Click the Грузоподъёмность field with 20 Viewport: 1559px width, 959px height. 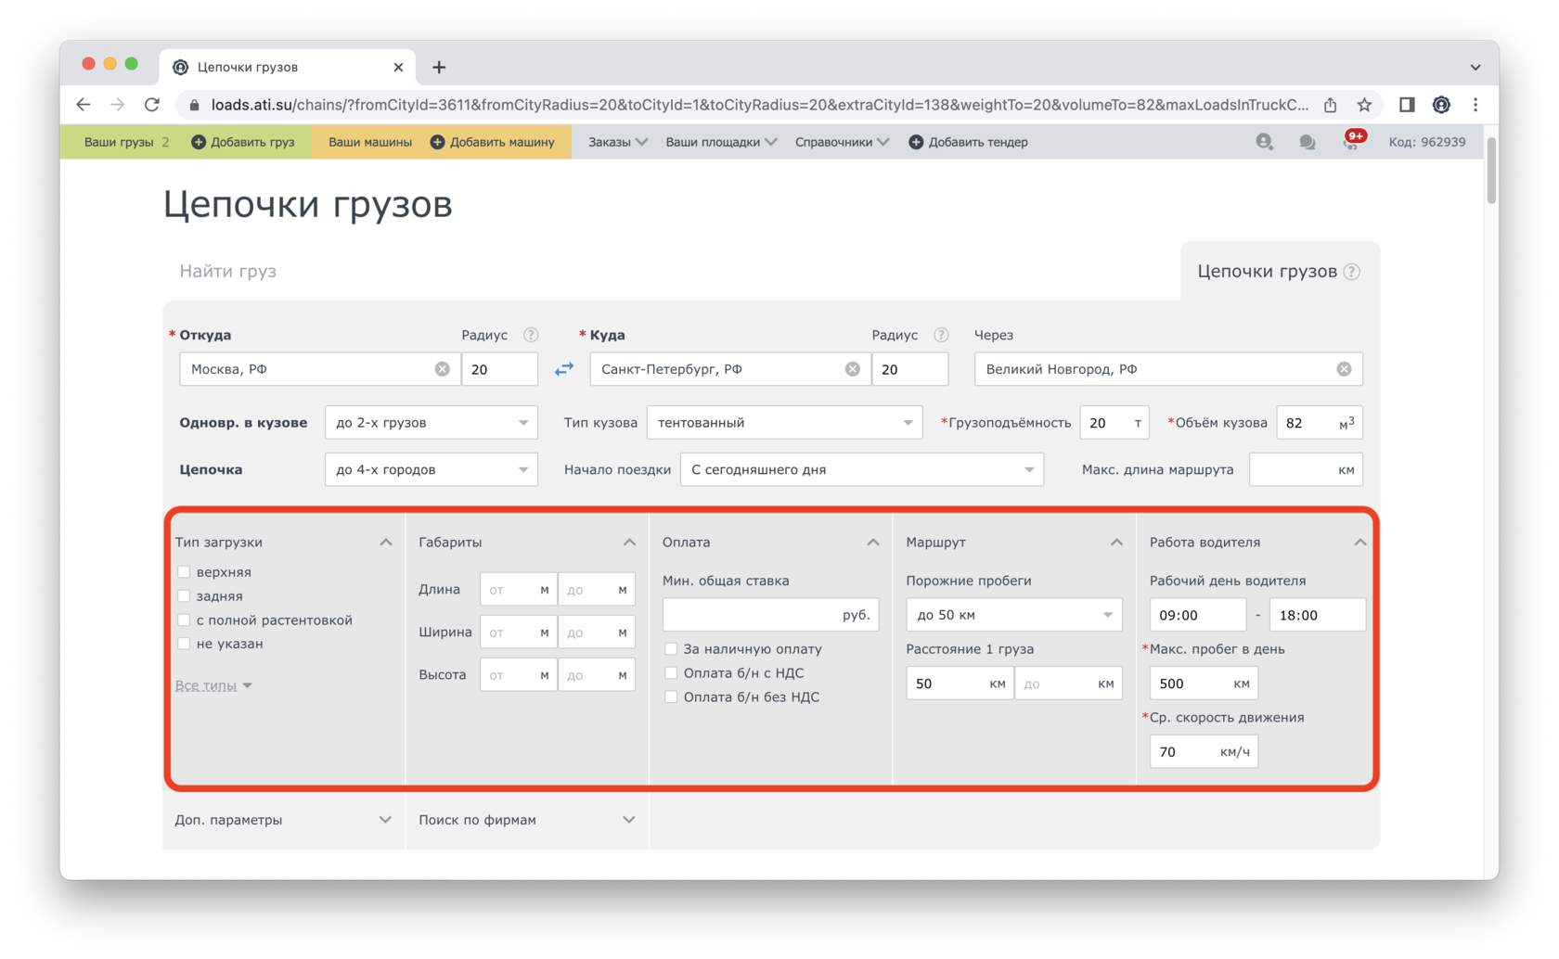point(1114,423)
